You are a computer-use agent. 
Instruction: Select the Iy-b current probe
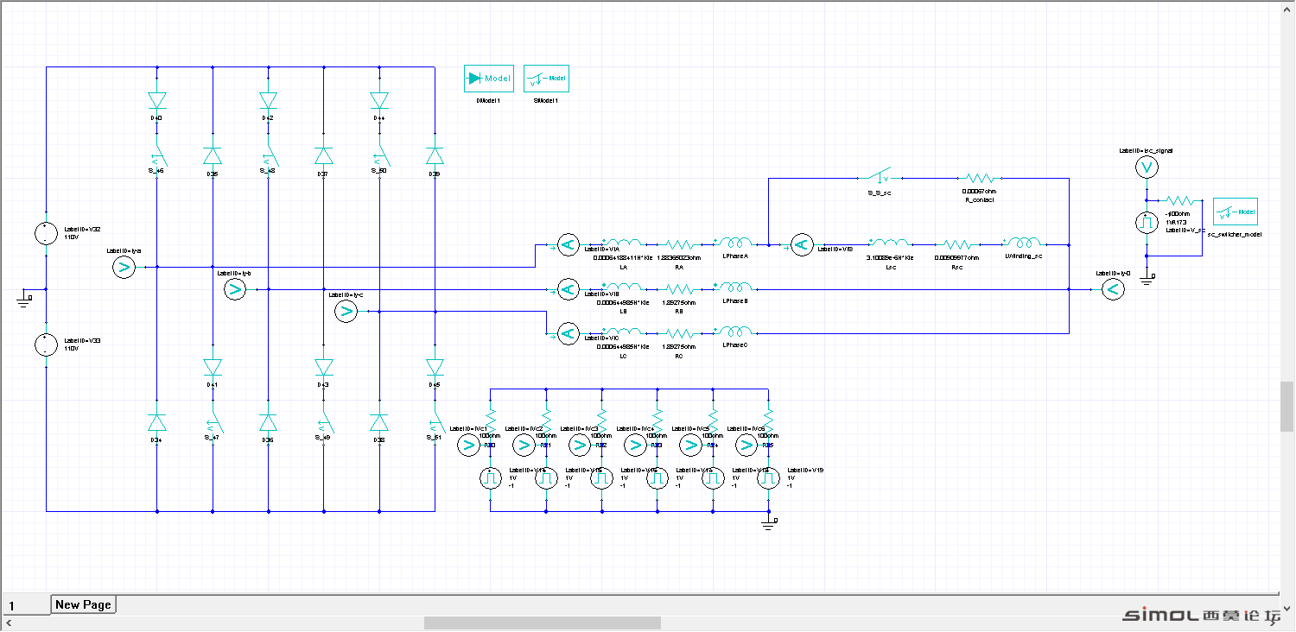coord(235,290)
